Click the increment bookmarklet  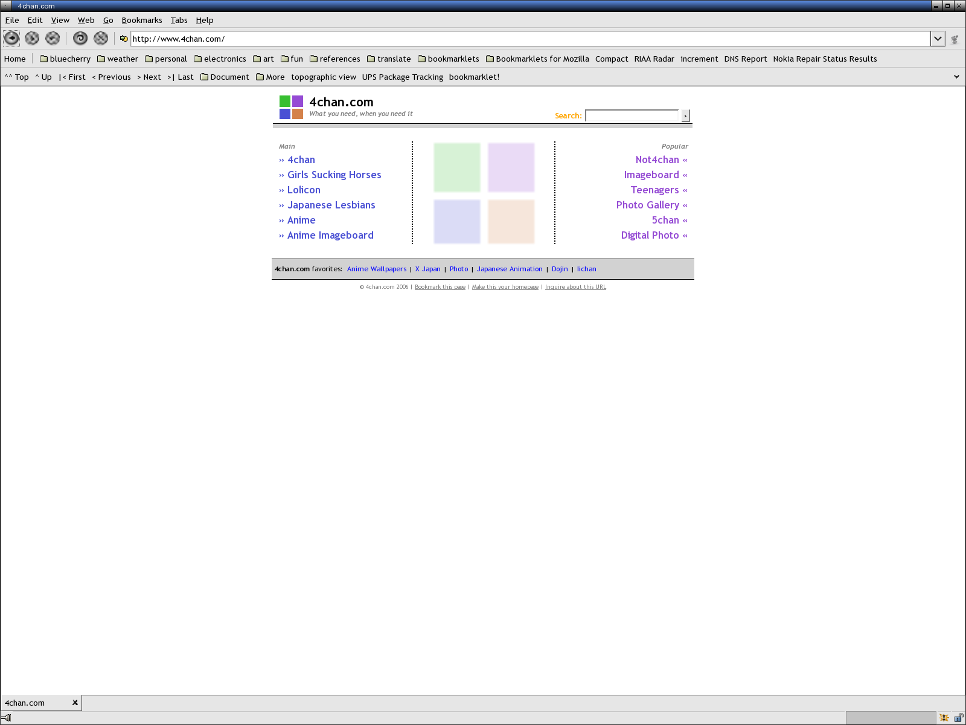click(x=699, y=59)
